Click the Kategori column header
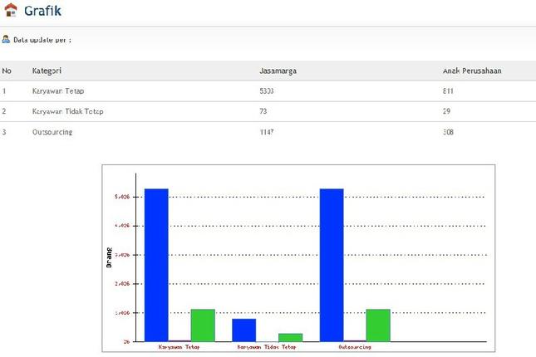The height and width of the screenshot is (357, 536). pos(47,71)
